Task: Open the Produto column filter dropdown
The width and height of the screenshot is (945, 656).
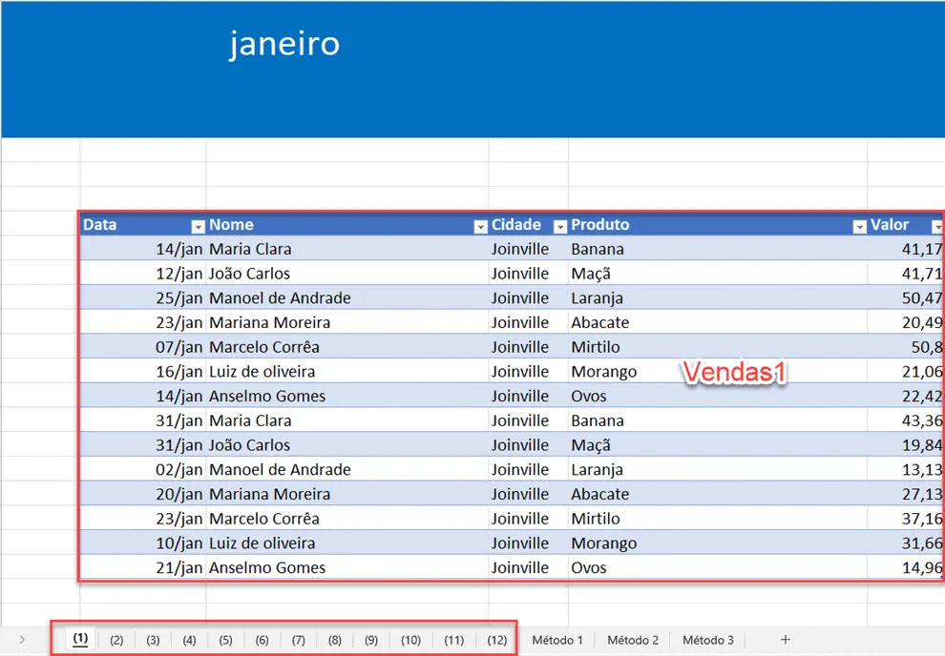Action: coord(859,226)
